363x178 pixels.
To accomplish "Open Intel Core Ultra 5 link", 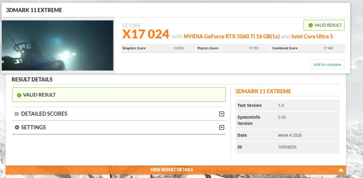I will [x=312, y=37].
